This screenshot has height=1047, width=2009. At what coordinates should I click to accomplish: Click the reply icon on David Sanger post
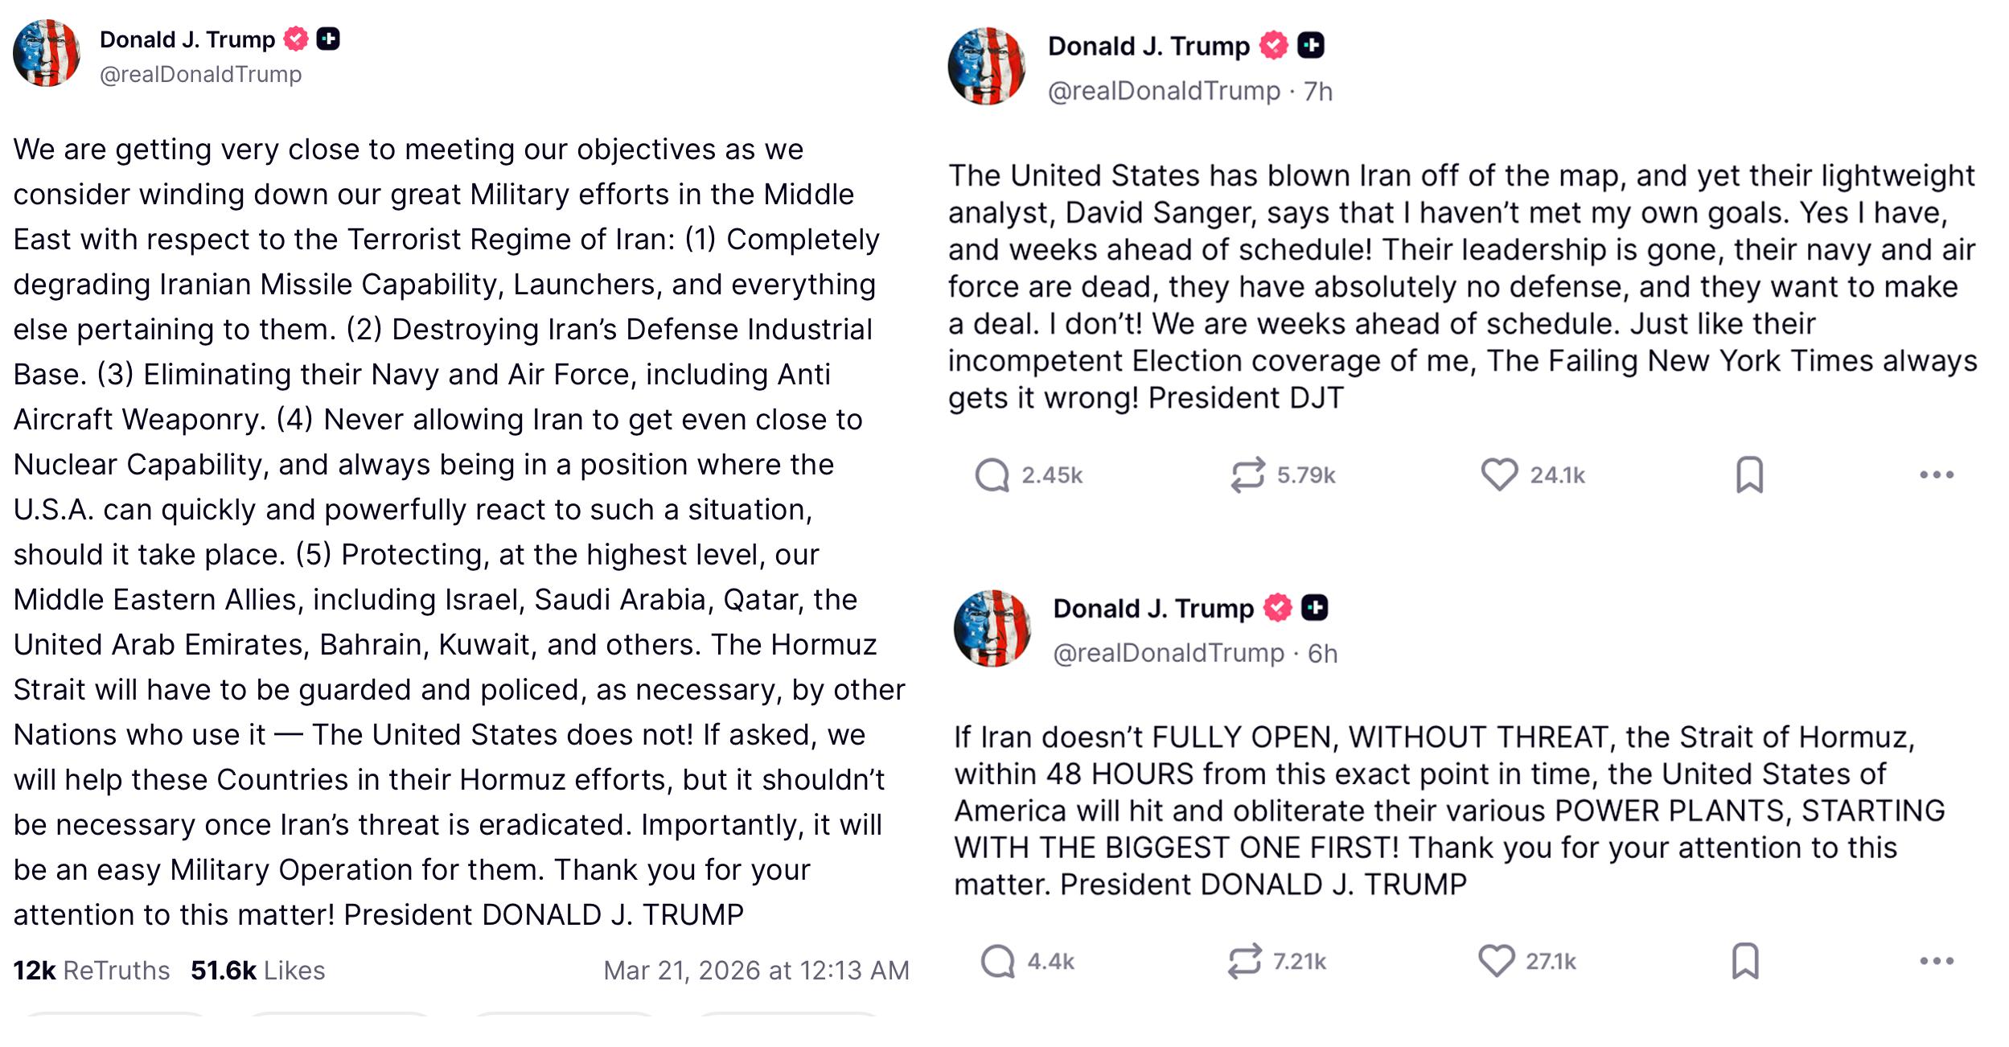992,475
